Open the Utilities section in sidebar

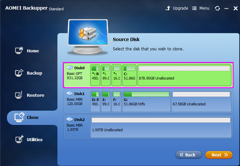pos(29,139)
